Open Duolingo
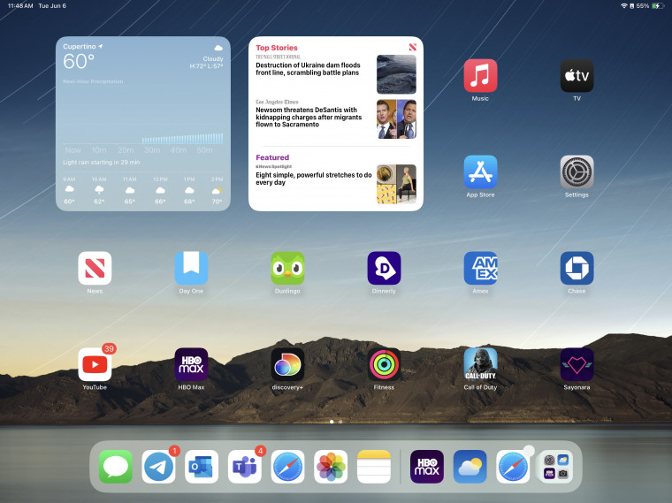 click(287, 268)
